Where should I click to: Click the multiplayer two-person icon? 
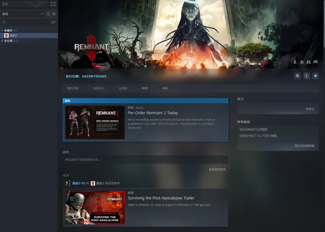pos(308,62)
